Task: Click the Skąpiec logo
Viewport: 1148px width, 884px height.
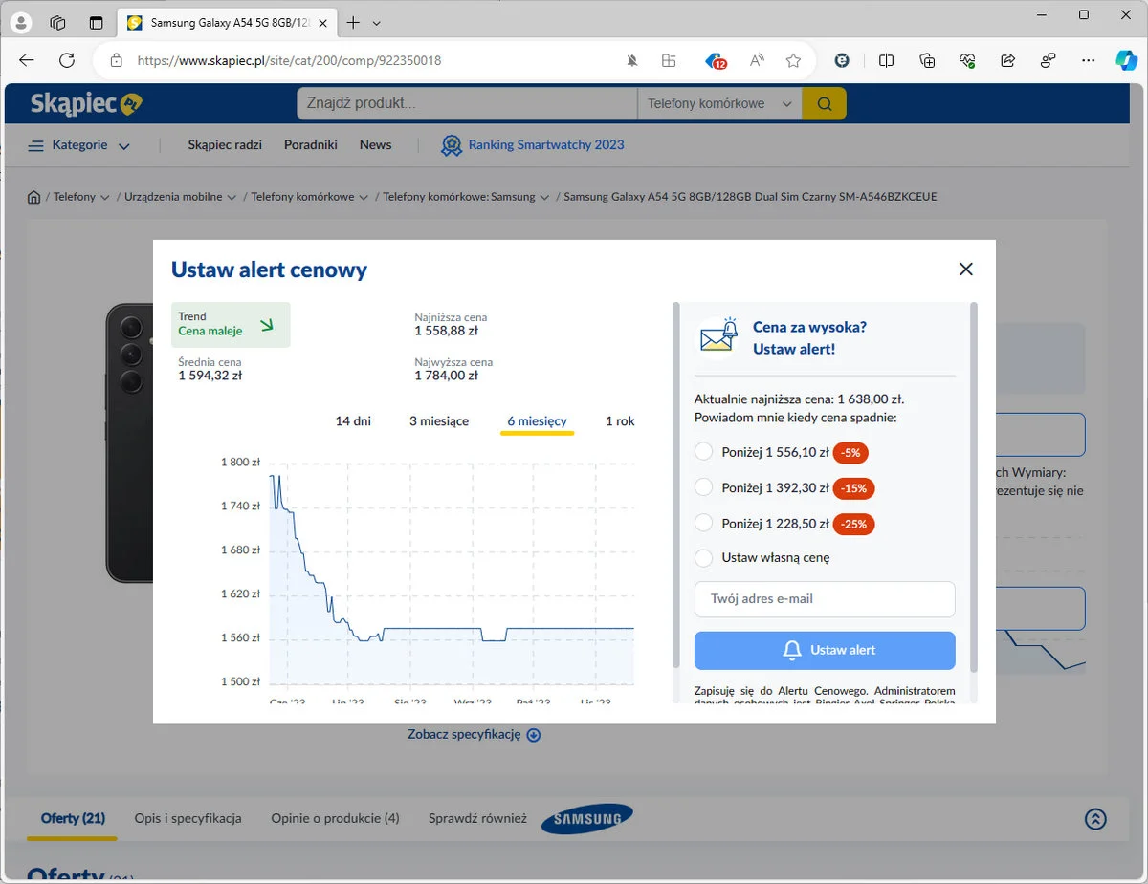Action: click(x=86, y=103)
